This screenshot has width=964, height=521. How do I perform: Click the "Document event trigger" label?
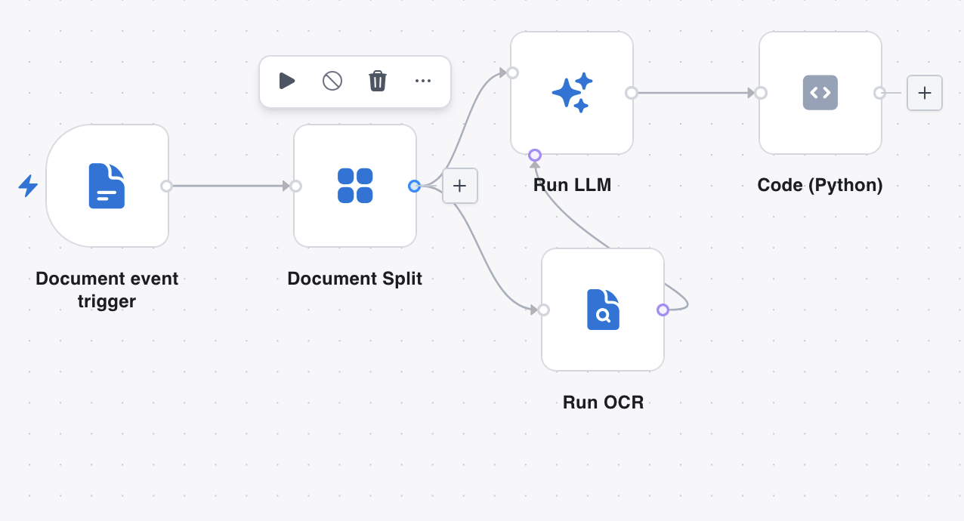107,290
